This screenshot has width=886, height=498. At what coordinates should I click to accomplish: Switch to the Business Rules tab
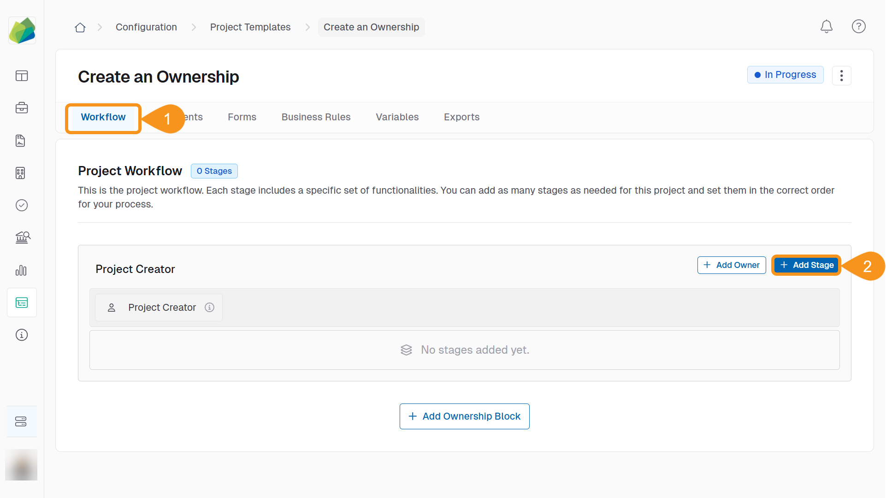316,117
